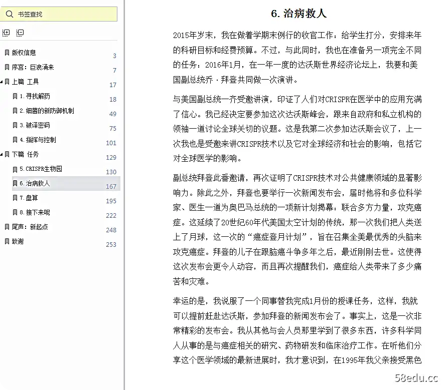
Task: Click page number 130 in bookmark list
Action: 111,172
